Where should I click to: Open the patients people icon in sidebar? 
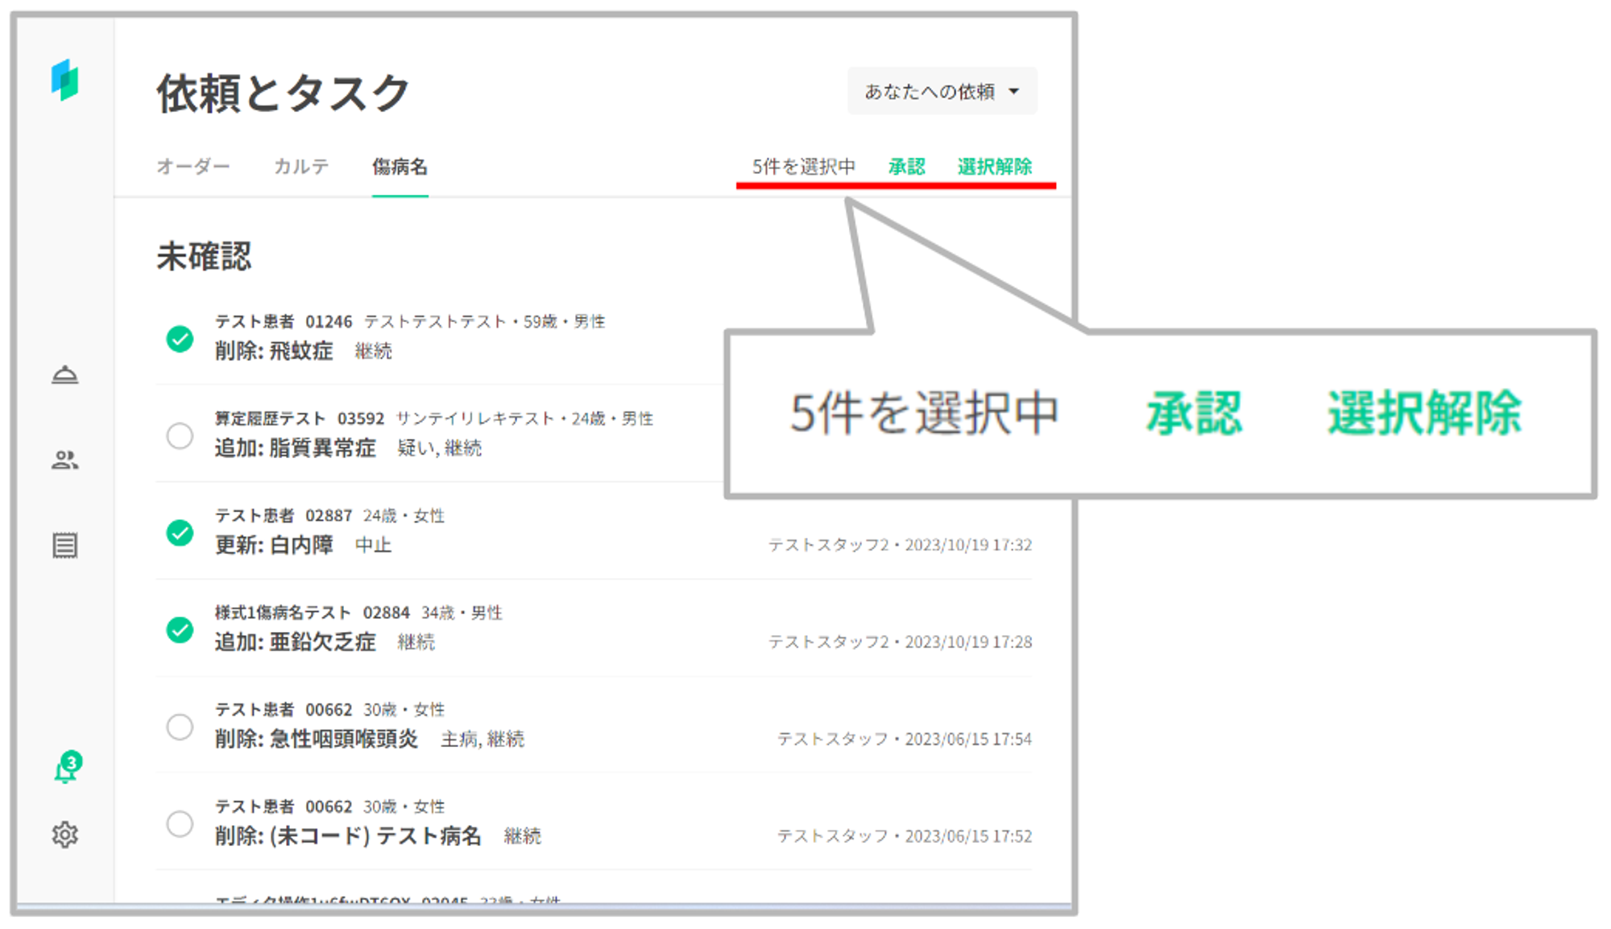click(64, 460)
